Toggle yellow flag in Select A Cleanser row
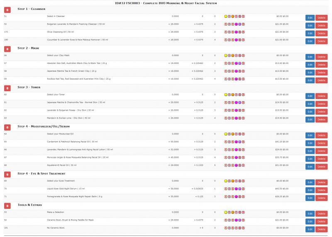Image resolution: width=332 pixels, height=237 pixels. pos(226,16)
